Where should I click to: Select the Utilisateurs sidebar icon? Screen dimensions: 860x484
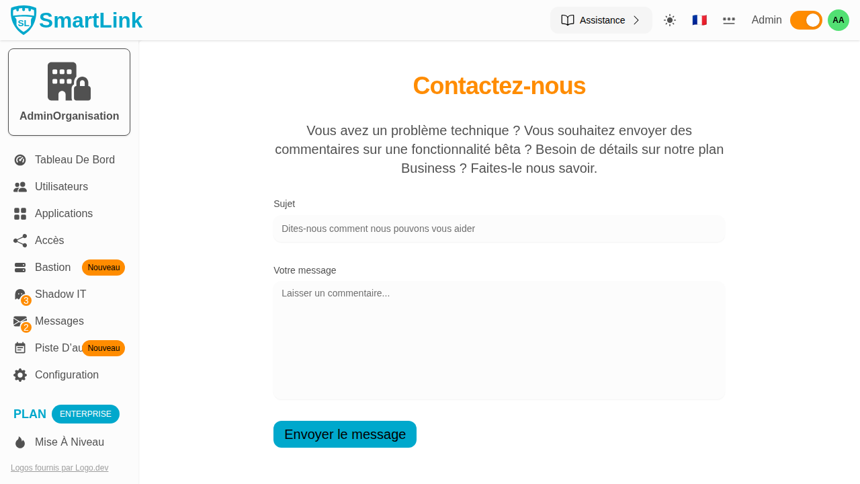(19, 186)
